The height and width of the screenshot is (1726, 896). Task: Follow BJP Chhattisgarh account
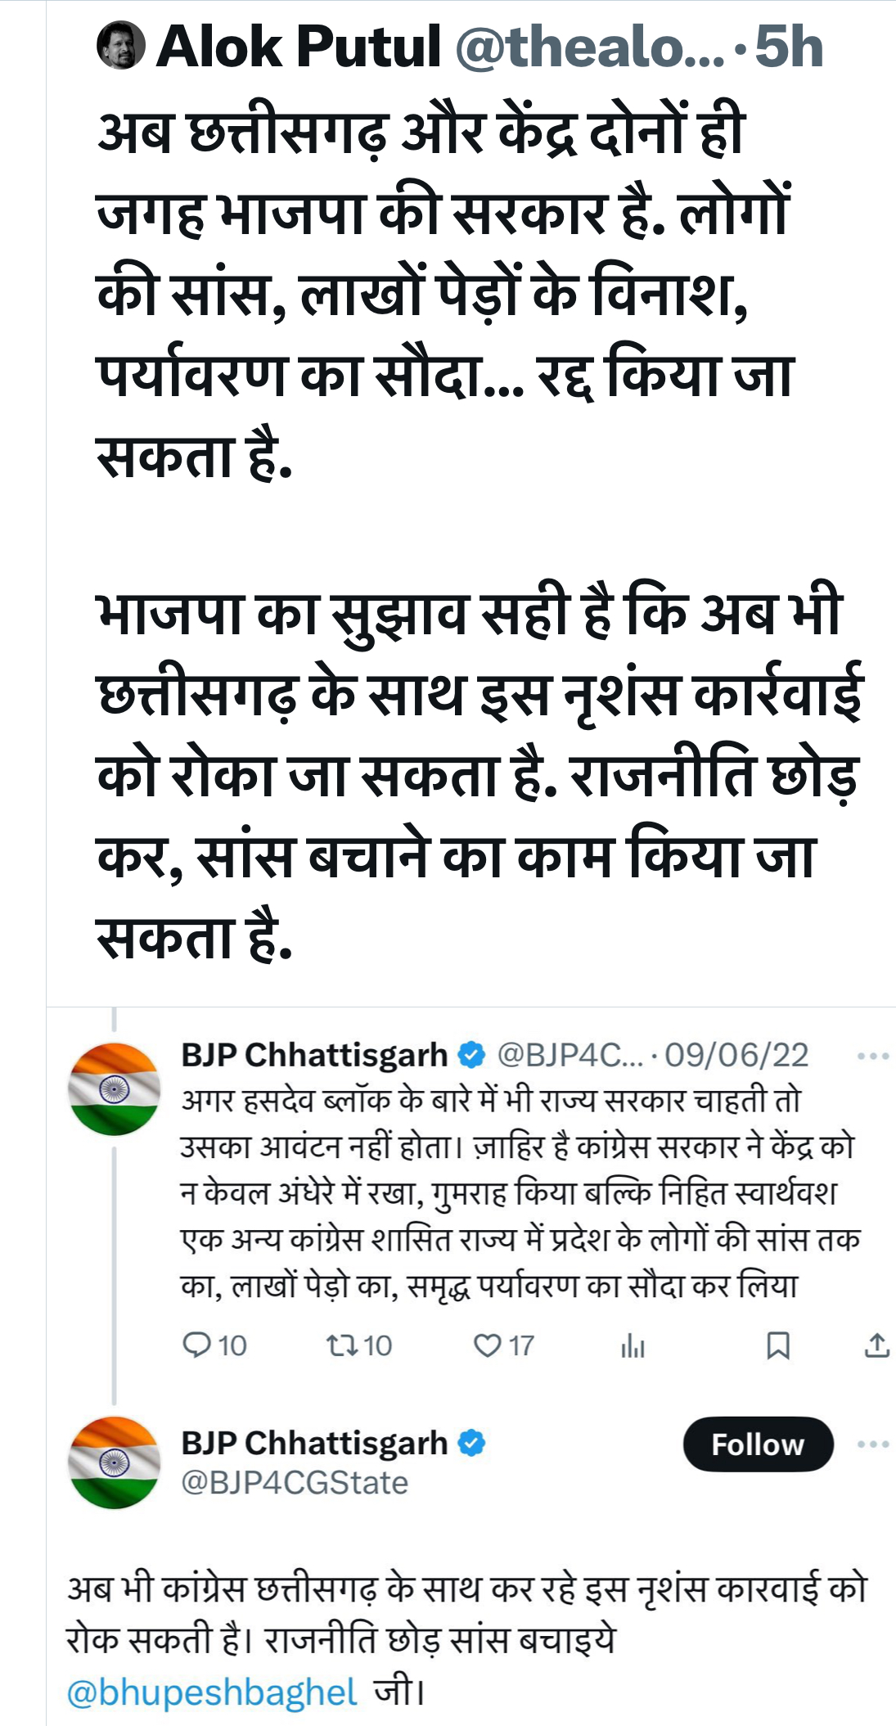click(758, 1444)
